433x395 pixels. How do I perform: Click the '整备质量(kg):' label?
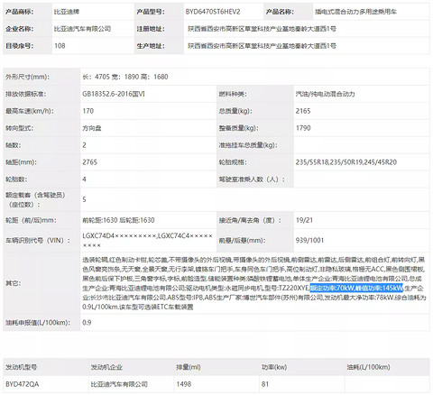tap(239, 128)
